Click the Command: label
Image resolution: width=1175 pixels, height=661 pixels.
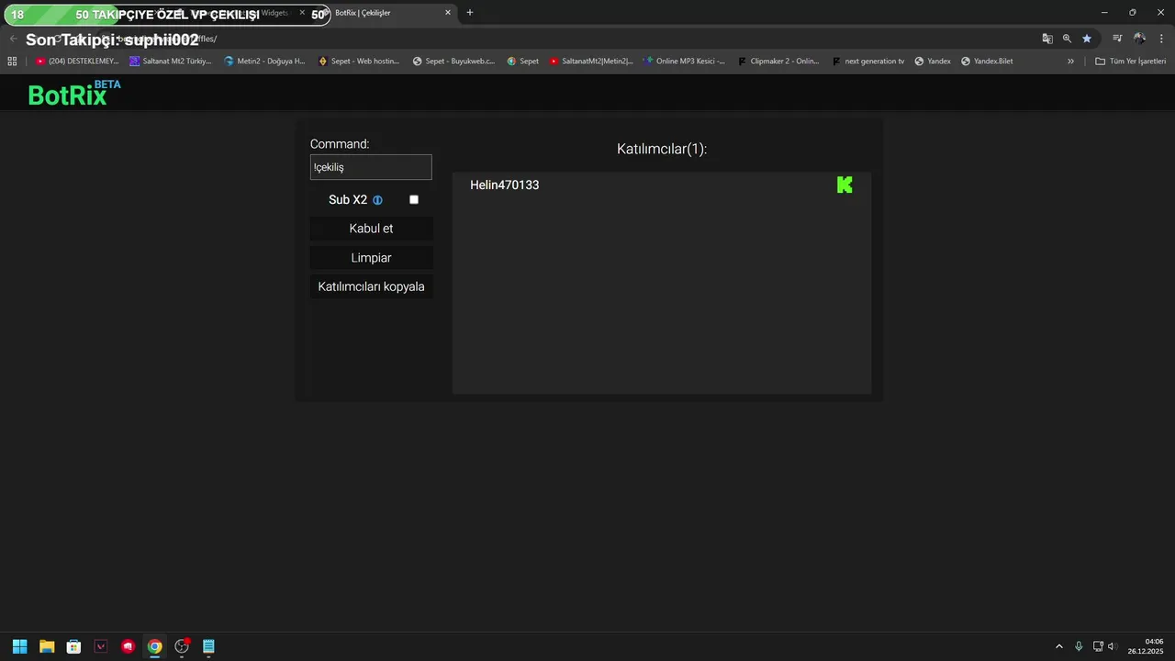pyautogui.click(x=340, y=144)
